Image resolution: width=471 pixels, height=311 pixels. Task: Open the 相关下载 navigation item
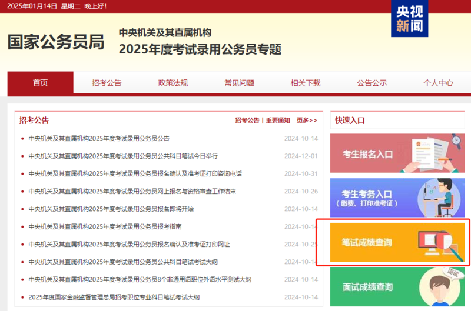tap(306, 83)
